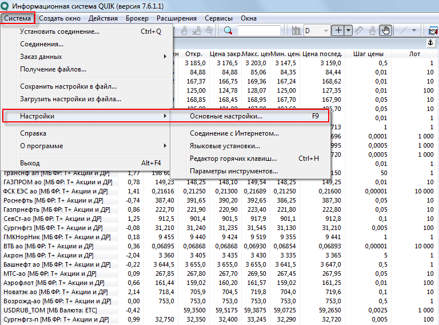
Task: Click the magnifier search icon
Action: (x=228, y=30)
